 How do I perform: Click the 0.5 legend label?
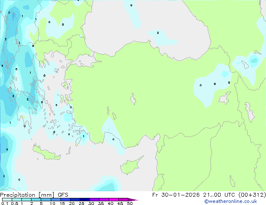(15, 203)
